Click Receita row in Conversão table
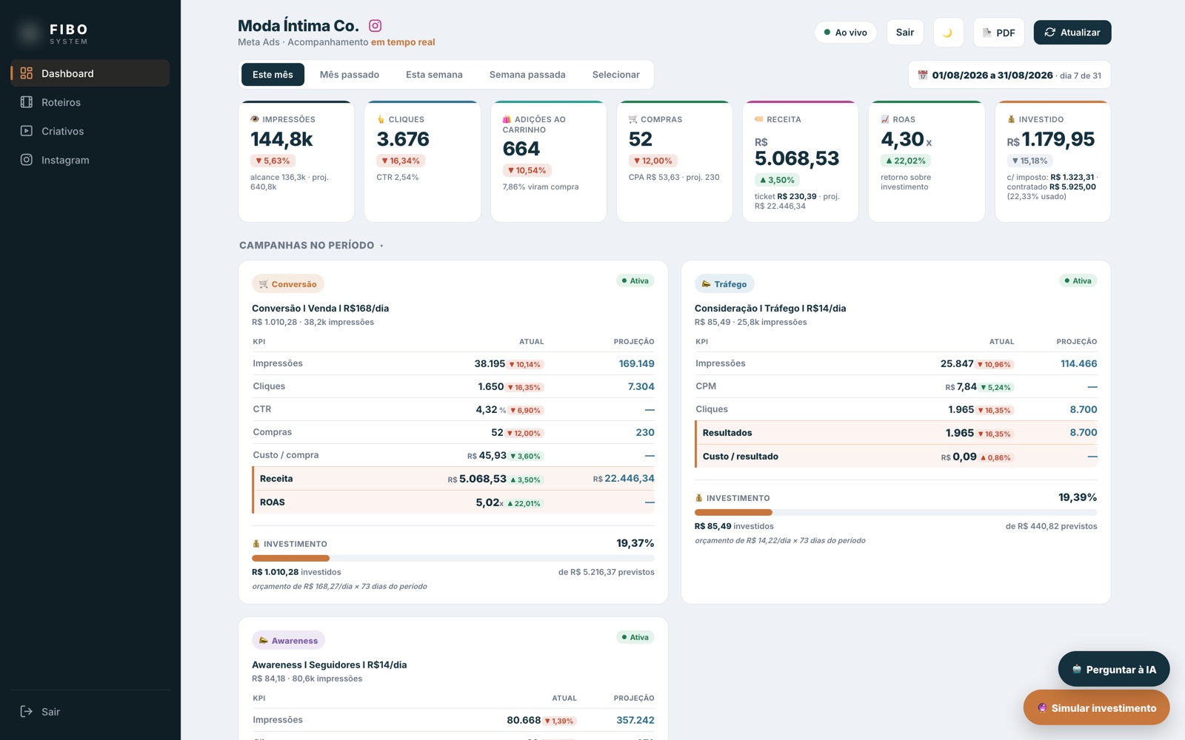Screen dimensions: 1185x740 (453, 479)
